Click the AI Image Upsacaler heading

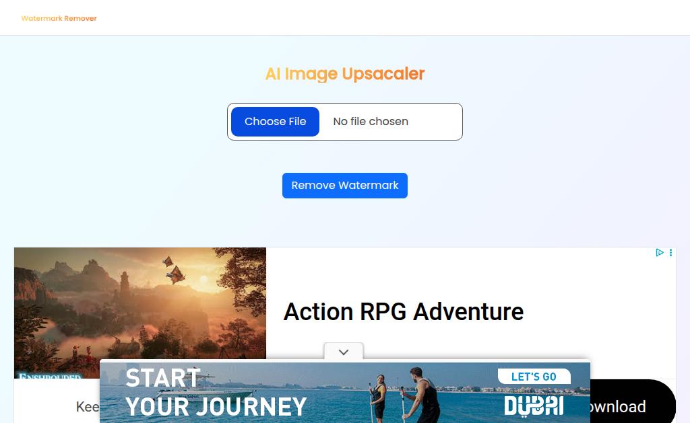point(345,74)
